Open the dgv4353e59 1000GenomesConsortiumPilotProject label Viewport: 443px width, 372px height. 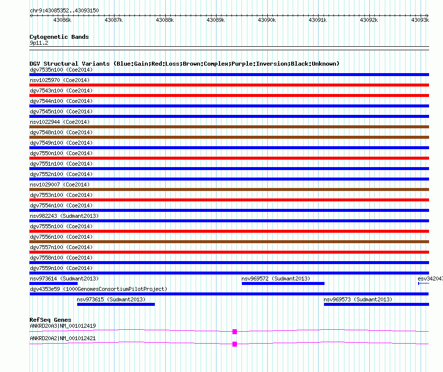click(x=99, y=289)
